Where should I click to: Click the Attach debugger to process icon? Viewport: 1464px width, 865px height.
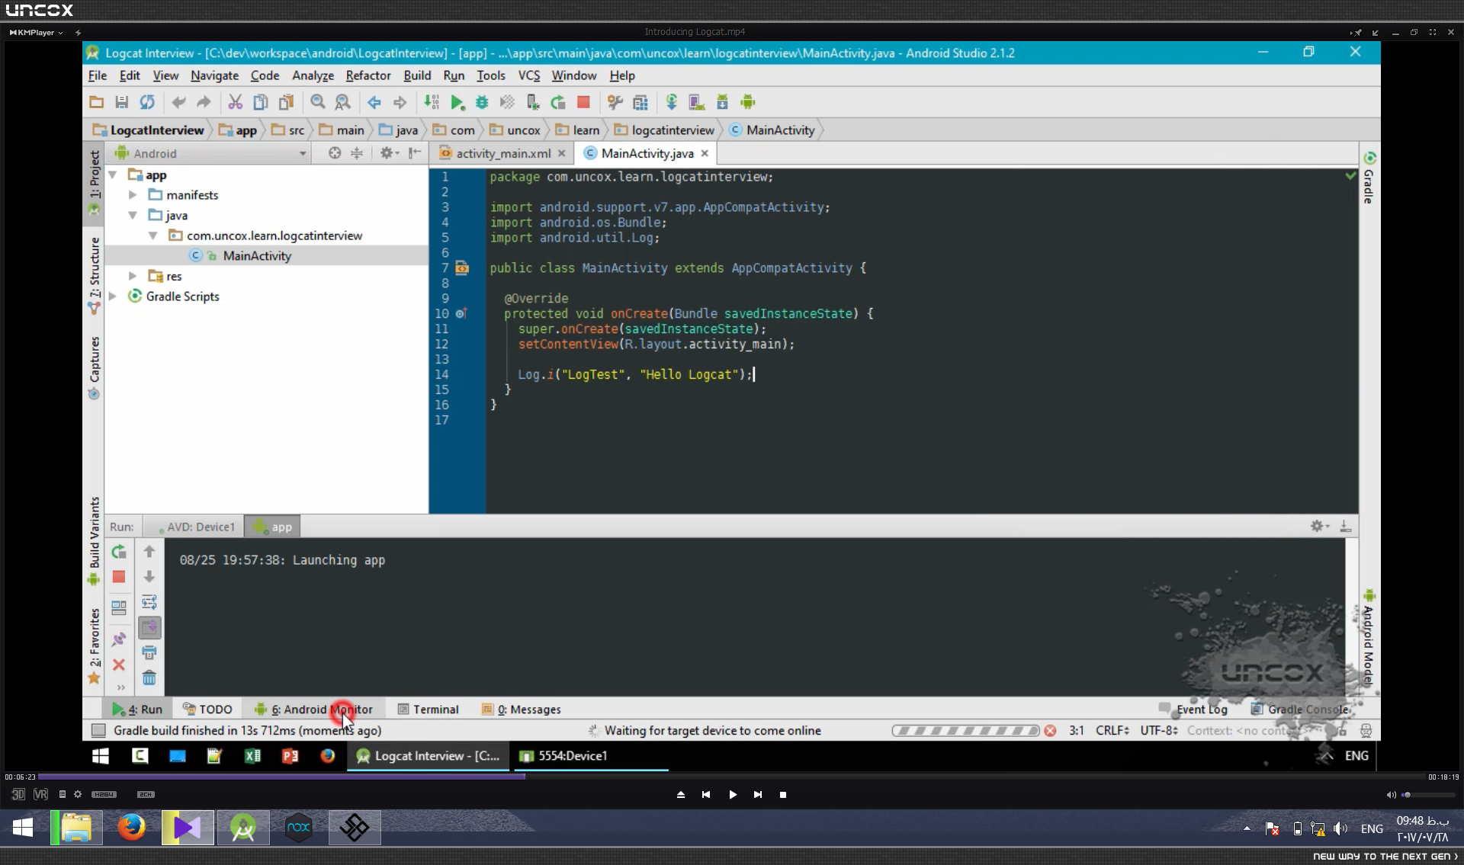pos(533,102)
